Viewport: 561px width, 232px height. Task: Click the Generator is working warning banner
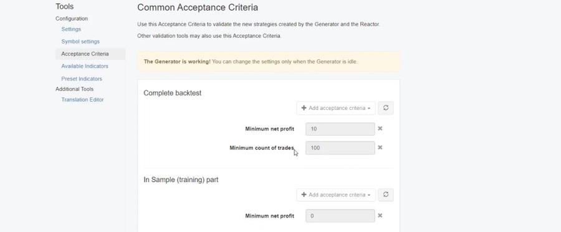[269, 62]
